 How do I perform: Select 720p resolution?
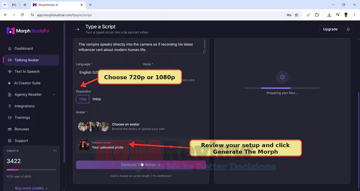(83, 99)
